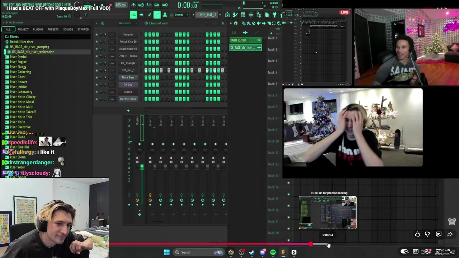Select DANCE132PBM clip in picker

[246, 40]
